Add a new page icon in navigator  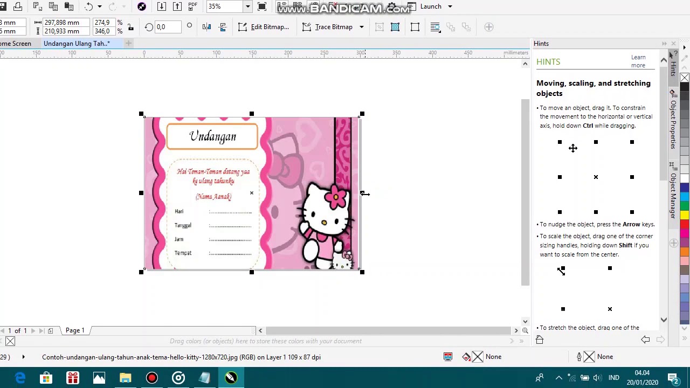[50, 330]
